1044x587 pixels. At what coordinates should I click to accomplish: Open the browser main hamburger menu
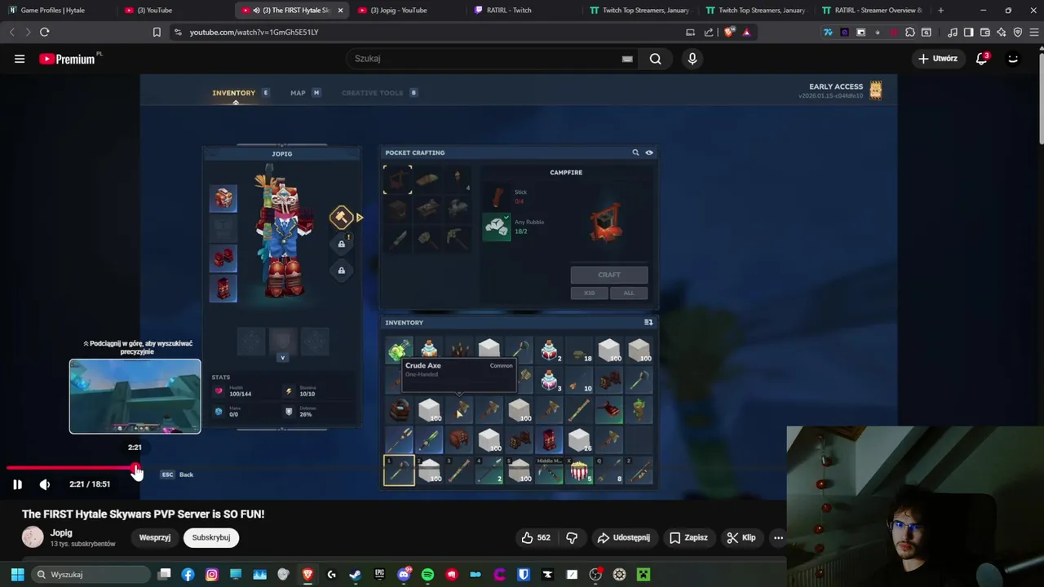point(1034,32)
